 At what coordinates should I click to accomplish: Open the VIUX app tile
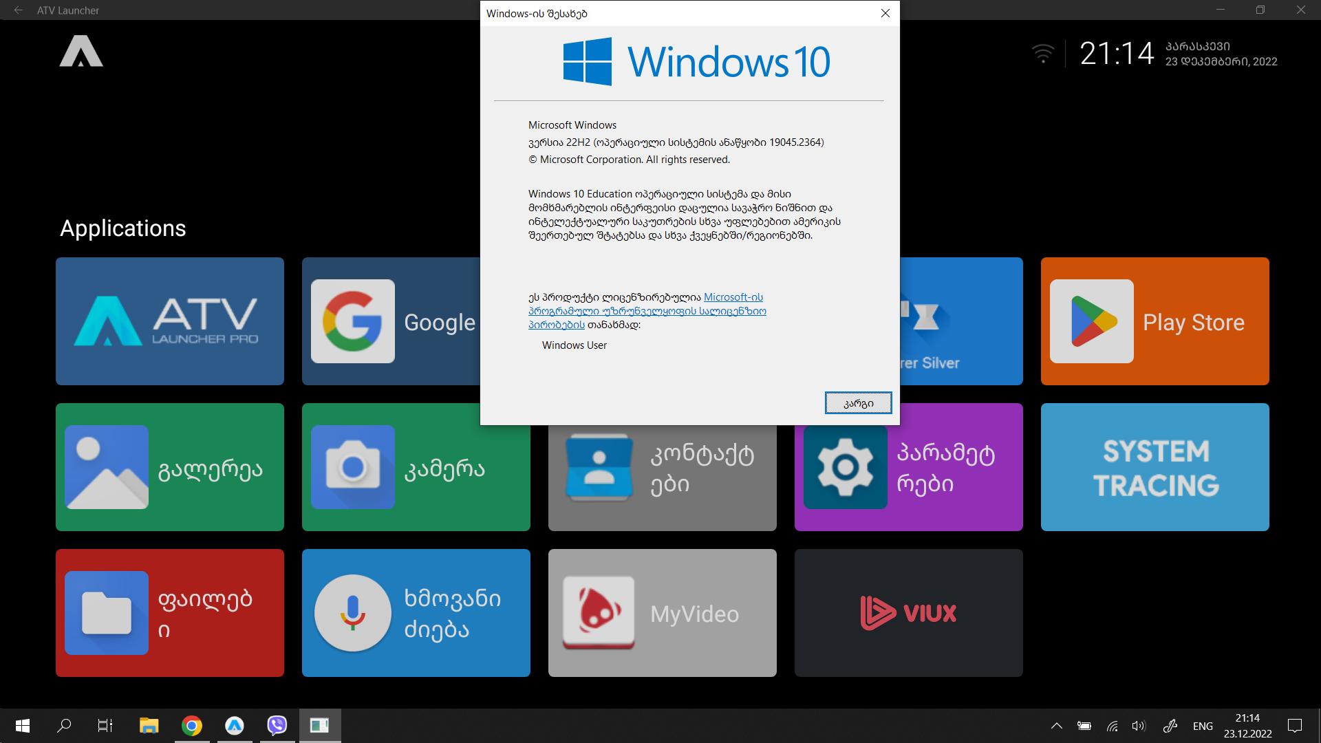908,613
